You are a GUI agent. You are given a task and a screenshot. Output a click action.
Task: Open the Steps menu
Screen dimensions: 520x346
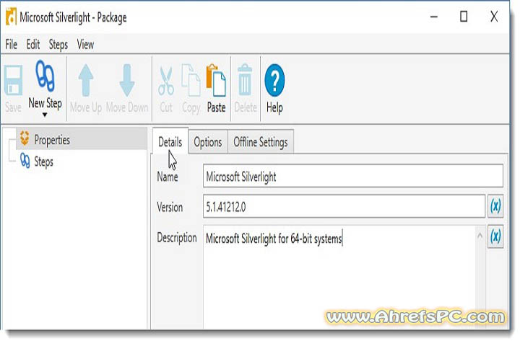[58, 45]
